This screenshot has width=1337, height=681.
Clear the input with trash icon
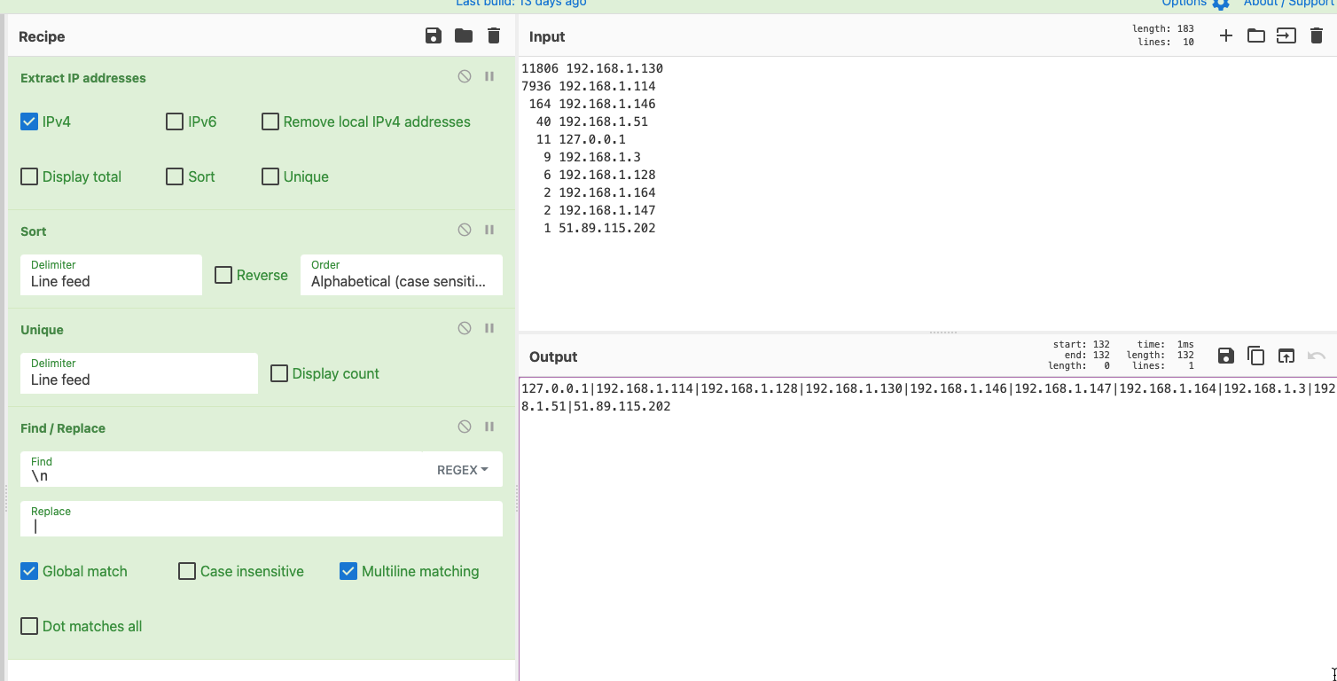(x=1317, y=36)
